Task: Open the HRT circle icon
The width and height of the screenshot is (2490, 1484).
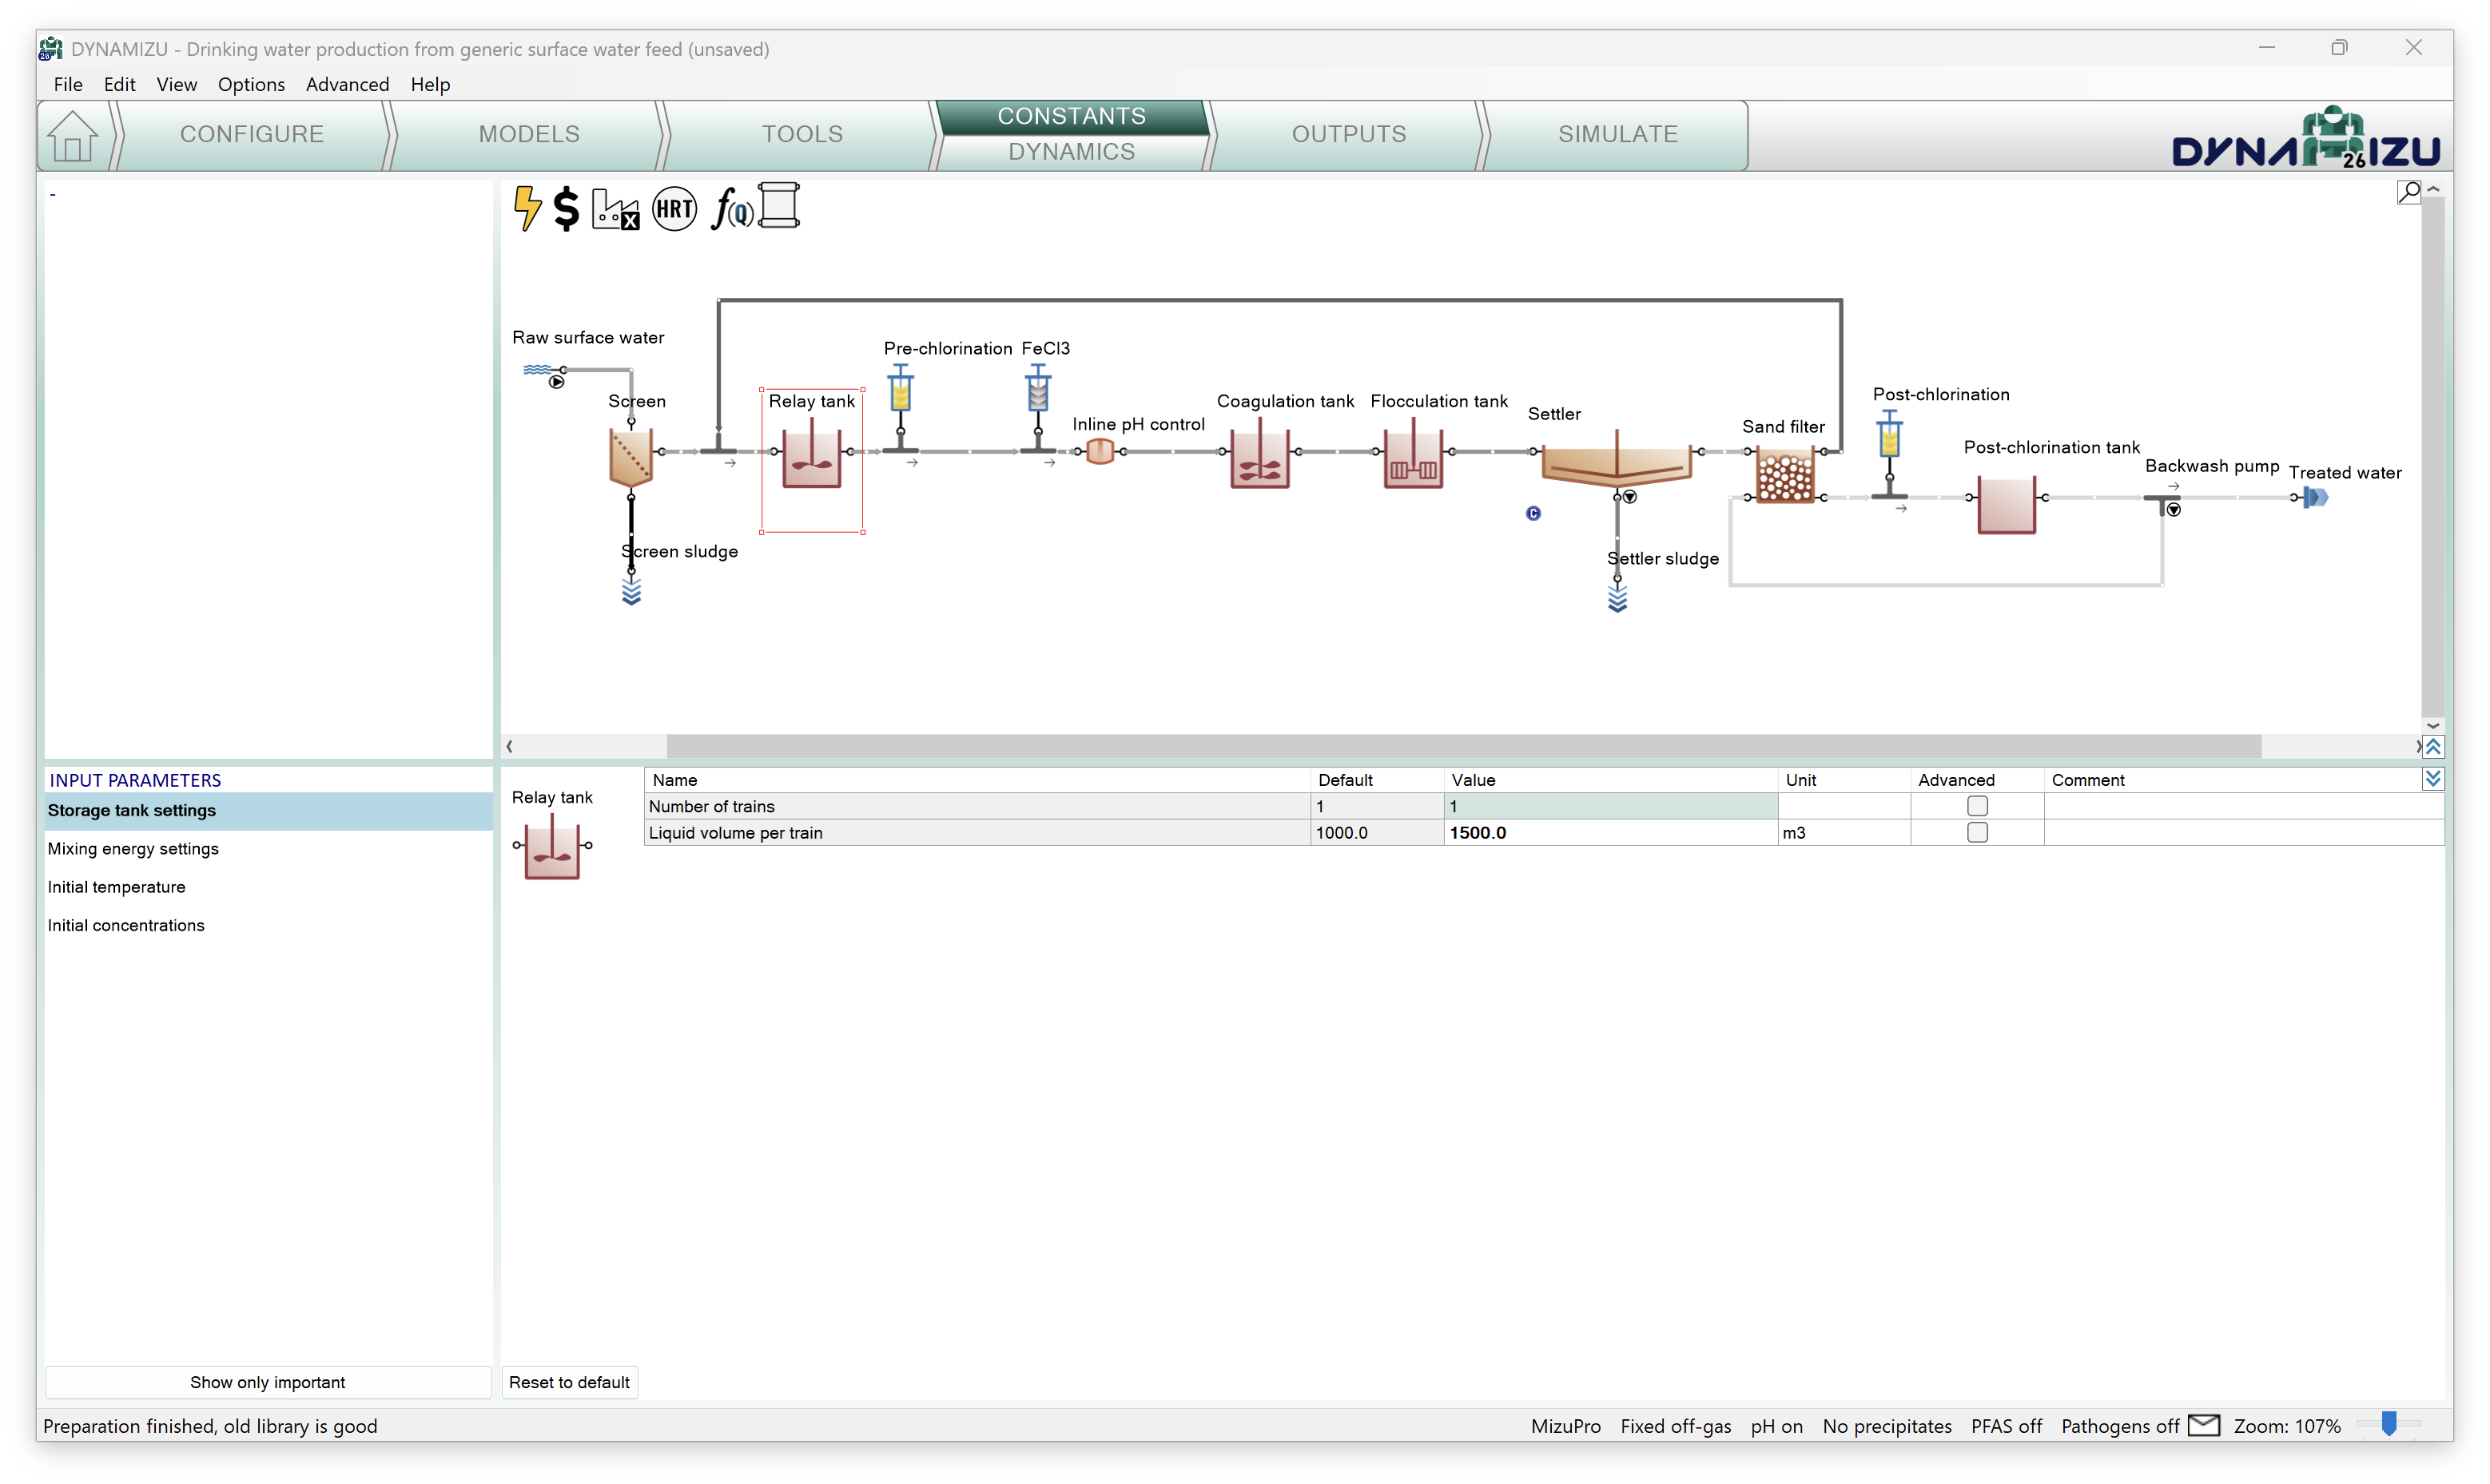Action: 674,208
